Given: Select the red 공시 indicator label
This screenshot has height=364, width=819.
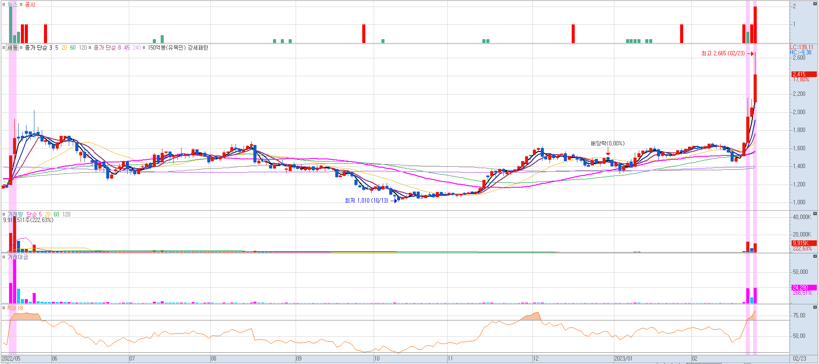Looking at the screenshot, I should point(30,4).
